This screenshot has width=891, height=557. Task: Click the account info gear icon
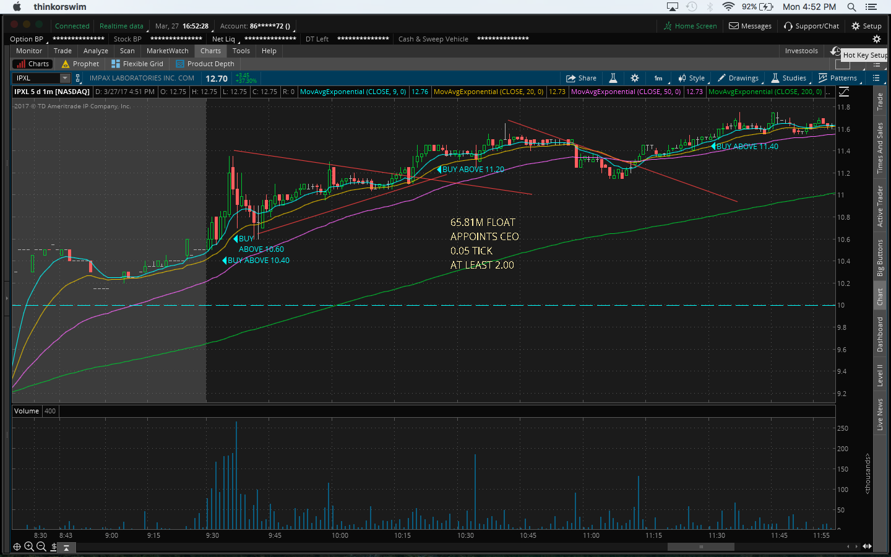tap(876, 39)
